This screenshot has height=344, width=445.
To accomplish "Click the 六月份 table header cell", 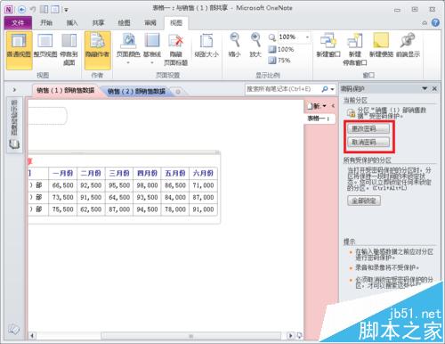I will pyautogui.click(x=204, y=173).
